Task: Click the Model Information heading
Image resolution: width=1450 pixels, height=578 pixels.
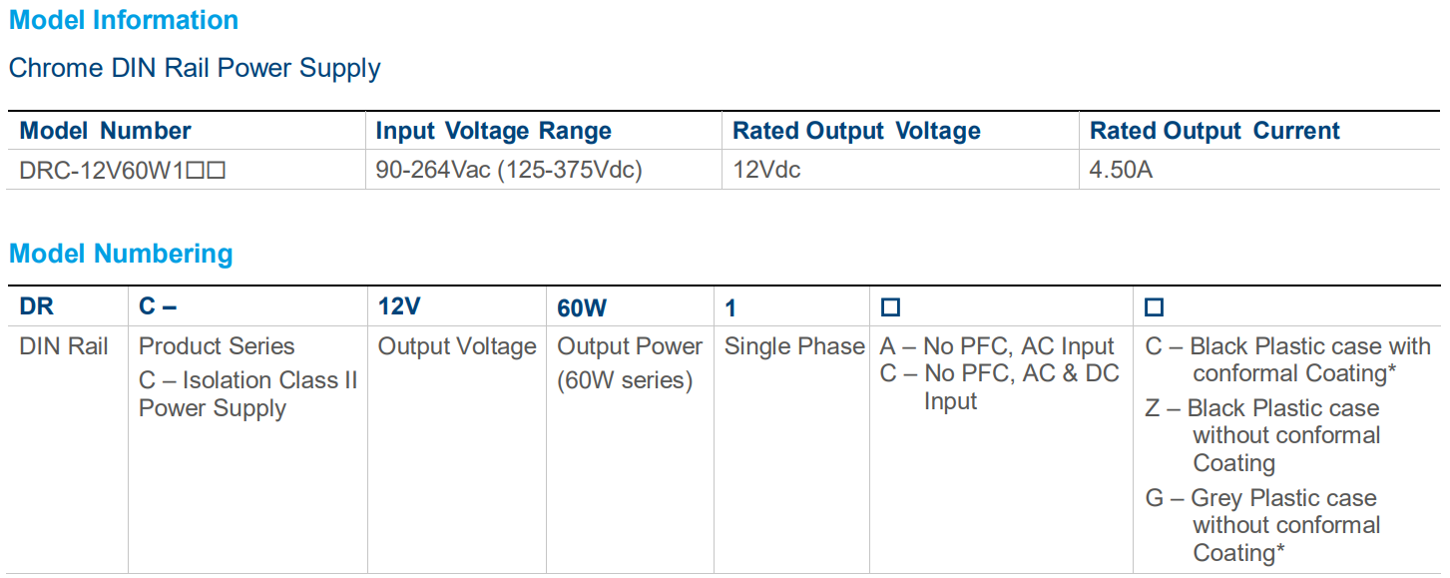Action: click(124, 20)
